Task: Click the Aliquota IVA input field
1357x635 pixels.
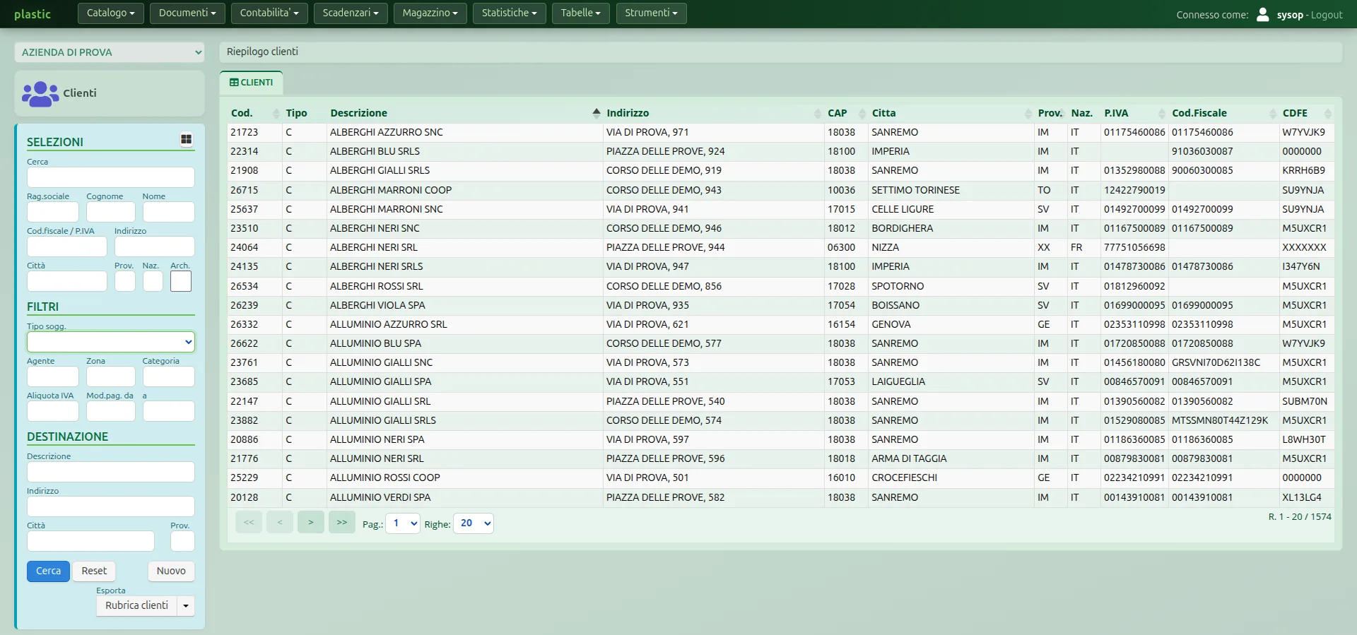Action: point(53,411)
